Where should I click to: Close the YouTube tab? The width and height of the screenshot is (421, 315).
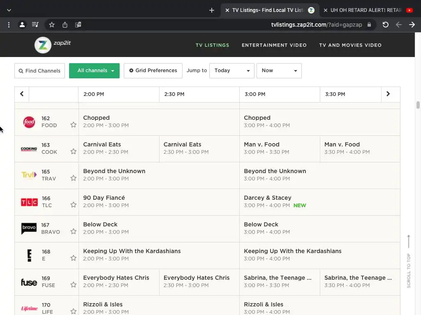pos(326,10)
